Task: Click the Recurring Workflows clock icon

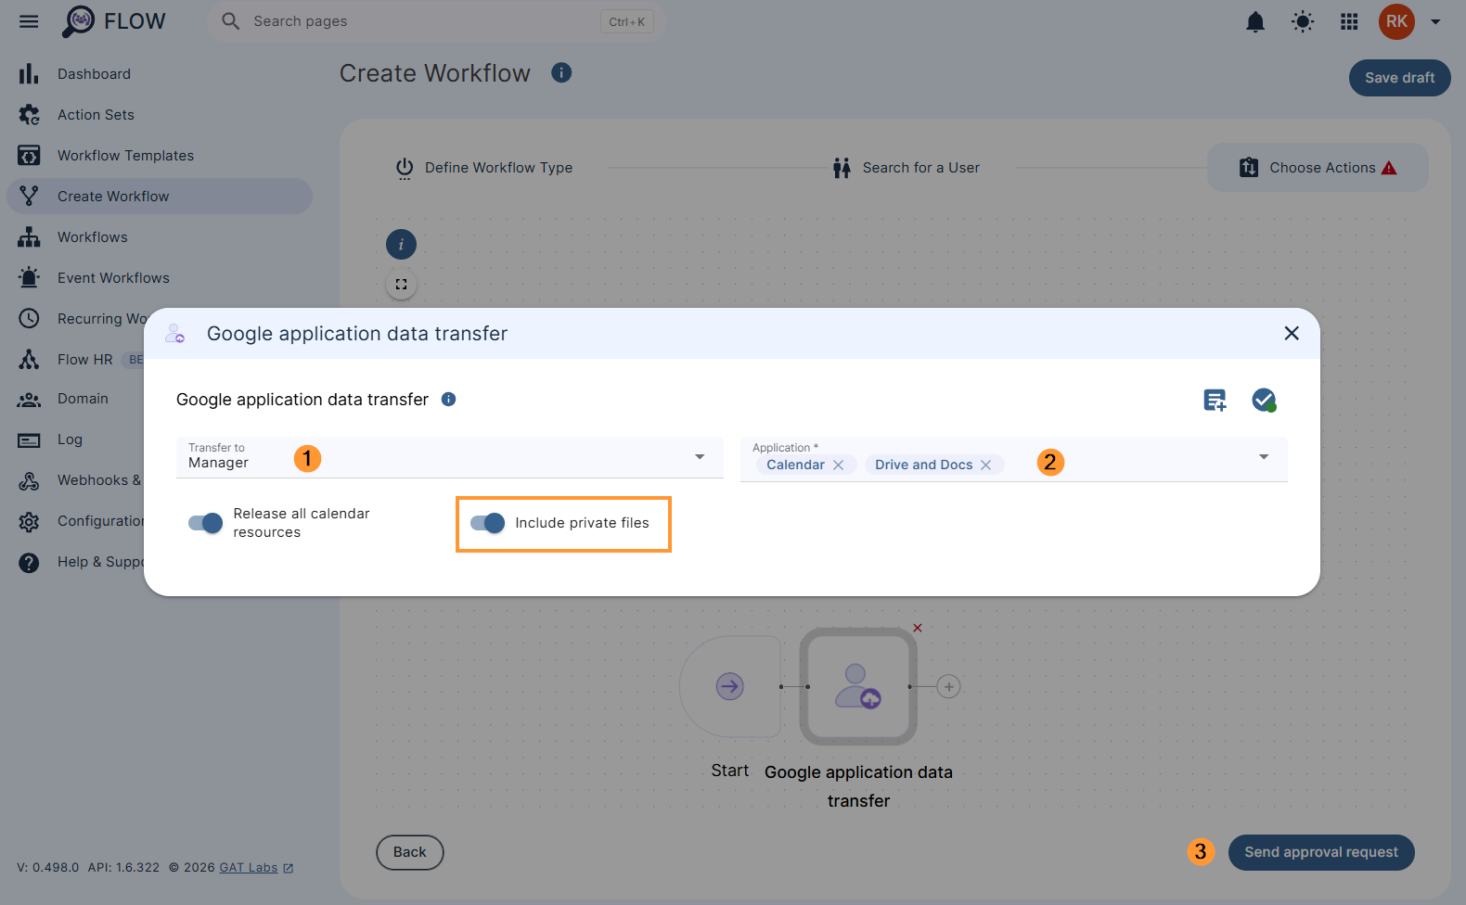Action: (29, 318)
